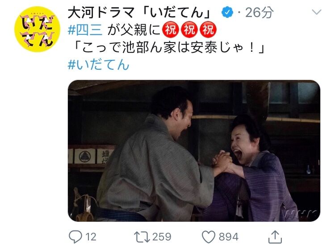This screenshot has height=244, width=335.
Task: Click the NHK watermark on image
Action: tap(301, 213)
